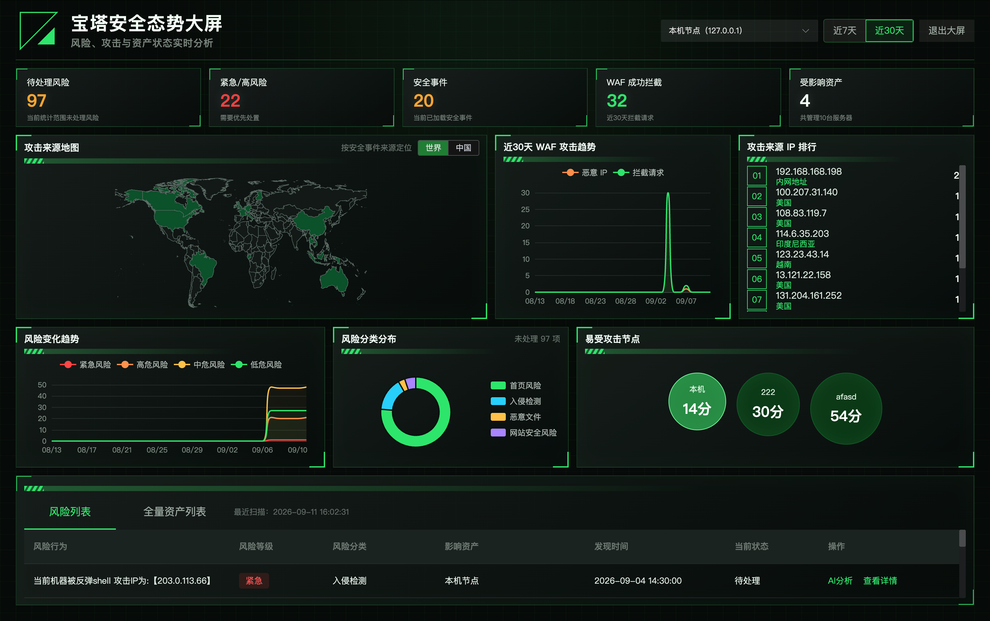The image size is (990, 621).
Task: Toggle the 拦截请求 legend marker
Action: click(x=621, y=172)
